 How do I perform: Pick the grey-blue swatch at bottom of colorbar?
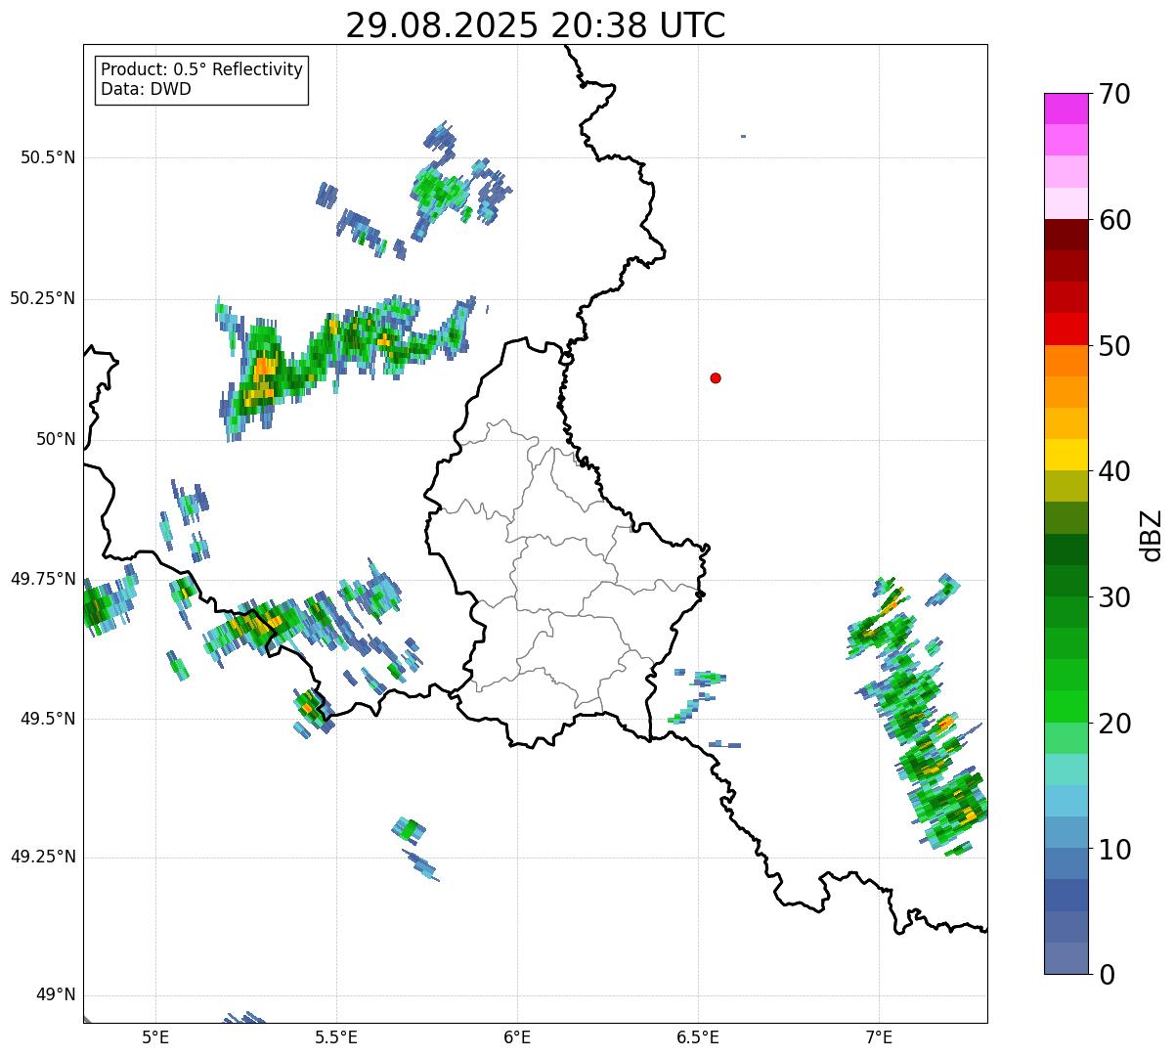pyautogui.click(x=1066, y=958)
